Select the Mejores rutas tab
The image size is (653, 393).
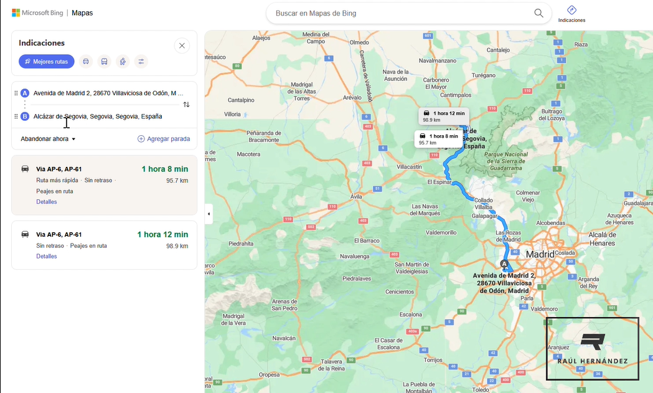(x=47, y=61)
